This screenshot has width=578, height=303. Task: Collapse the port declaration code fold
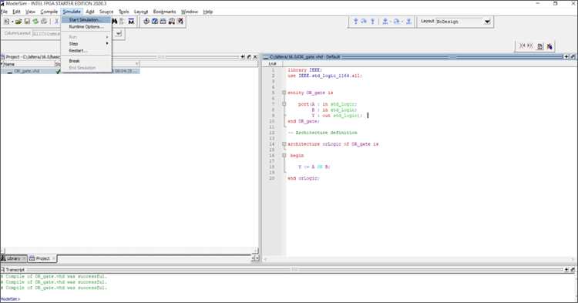(x=284, y=104)
